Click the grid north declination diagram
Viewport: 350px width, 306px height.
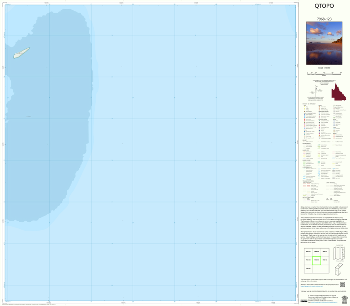point(317,90)
